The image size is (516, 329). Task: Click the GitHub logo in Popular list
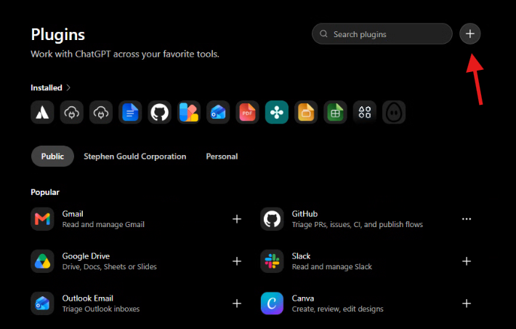pos(272,219)
